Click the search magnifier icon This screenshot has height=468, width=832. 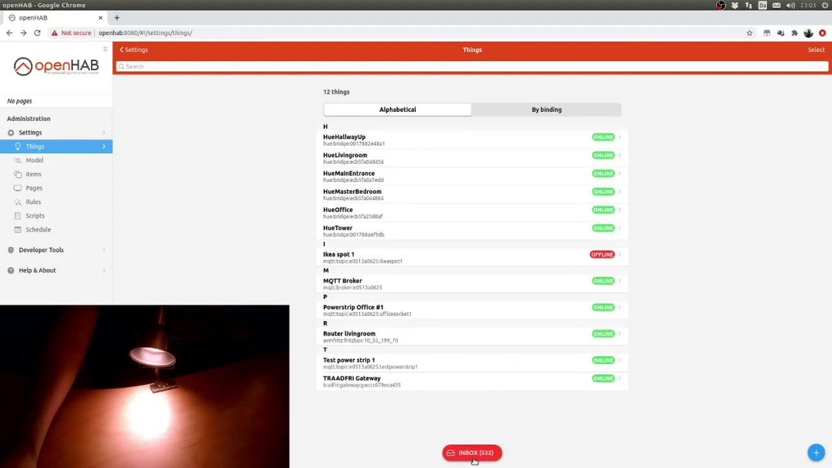[121, 66]
